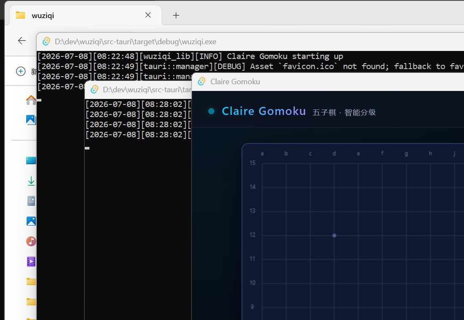Place a stone on the d12 star point
The height and width of the screenshot is (320, 464).
point(334,235)
